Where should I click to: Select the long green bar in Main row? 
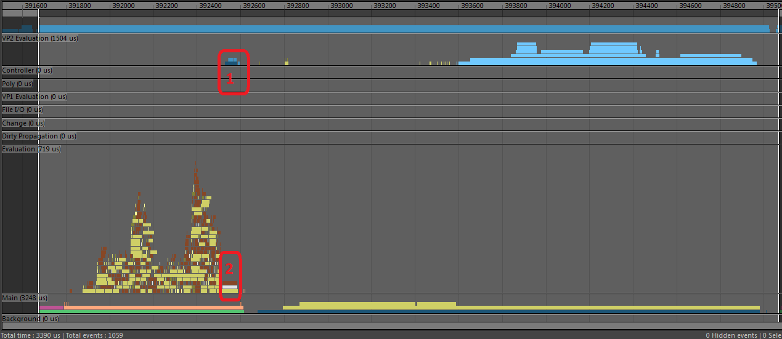coord(142,311)
